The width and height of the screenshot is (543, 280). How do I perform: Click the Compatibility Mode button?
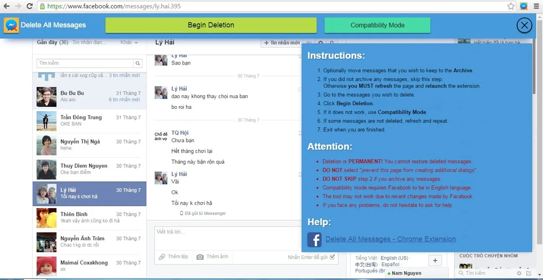tap(377, 25)
